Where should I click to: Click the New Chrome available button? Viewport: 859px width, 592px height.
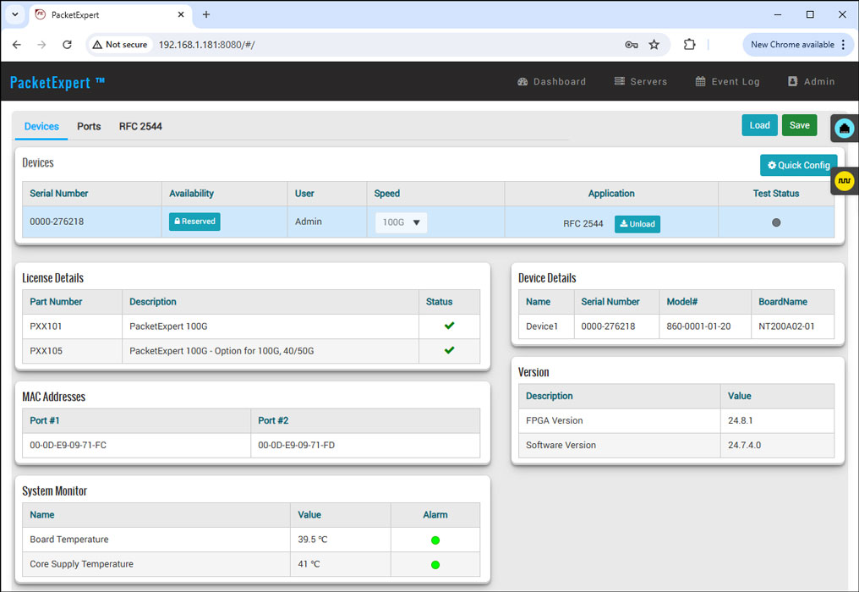point(793,45)
